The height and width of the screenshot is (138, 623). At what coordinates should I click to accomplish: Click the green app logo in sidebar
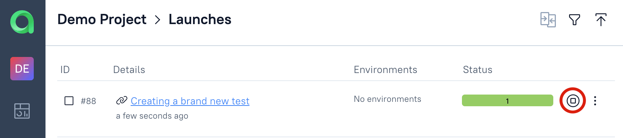[22, 22]
